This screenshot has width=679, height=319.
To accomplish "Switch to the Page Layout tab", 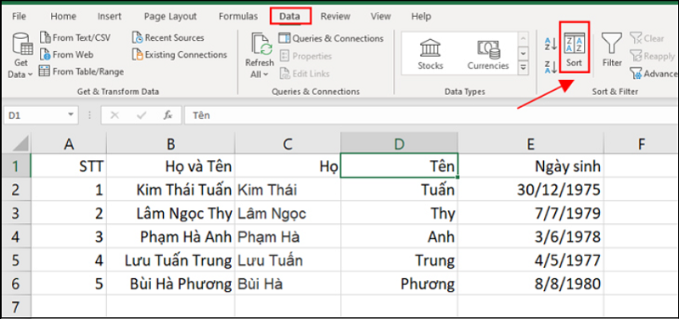I will click(171, 16).
